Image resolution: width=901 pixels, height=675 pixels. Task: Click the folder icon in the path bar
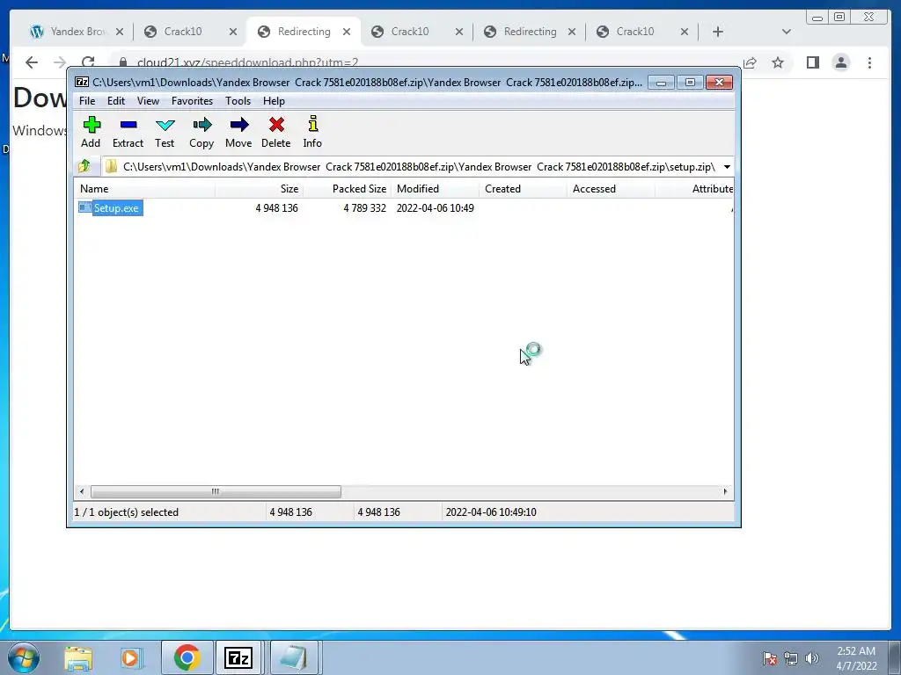click(111, 166)
